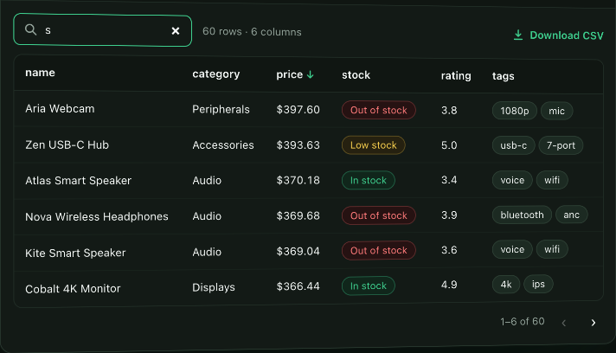Click the $369.04 price cell
Viewport: 616px width, 353px height.
298,251
